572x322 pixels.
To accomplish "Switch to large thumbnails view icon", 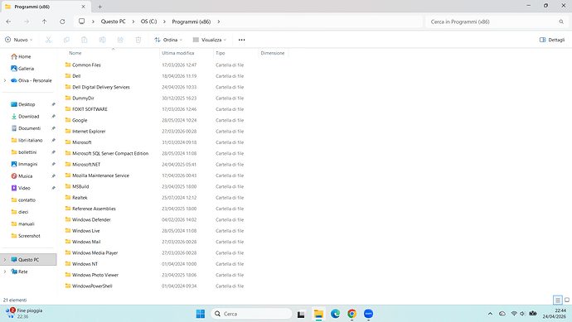I will 567,300.
